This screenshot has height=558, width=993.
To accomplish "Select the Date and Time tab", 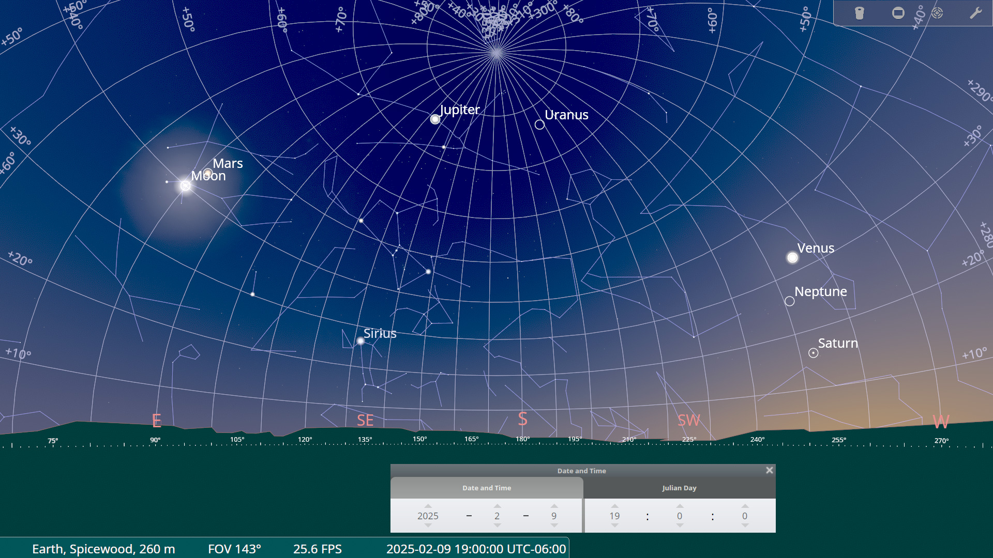I will click(486, 488).
